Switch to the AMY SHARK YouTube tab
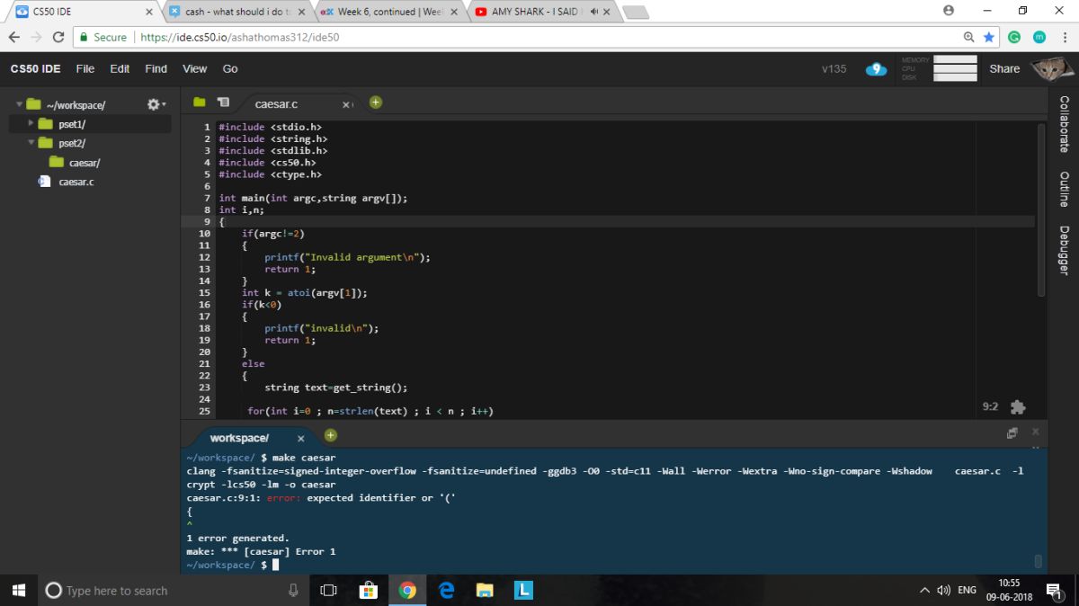The height and width of the screenshot is (606, 1079). pyautogui.click(x=542, y=12)
